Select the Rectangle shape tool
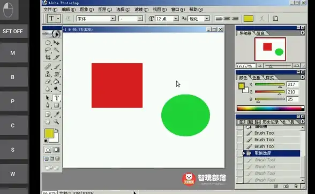This screenshot has height=194, width=315. point(56,105)
